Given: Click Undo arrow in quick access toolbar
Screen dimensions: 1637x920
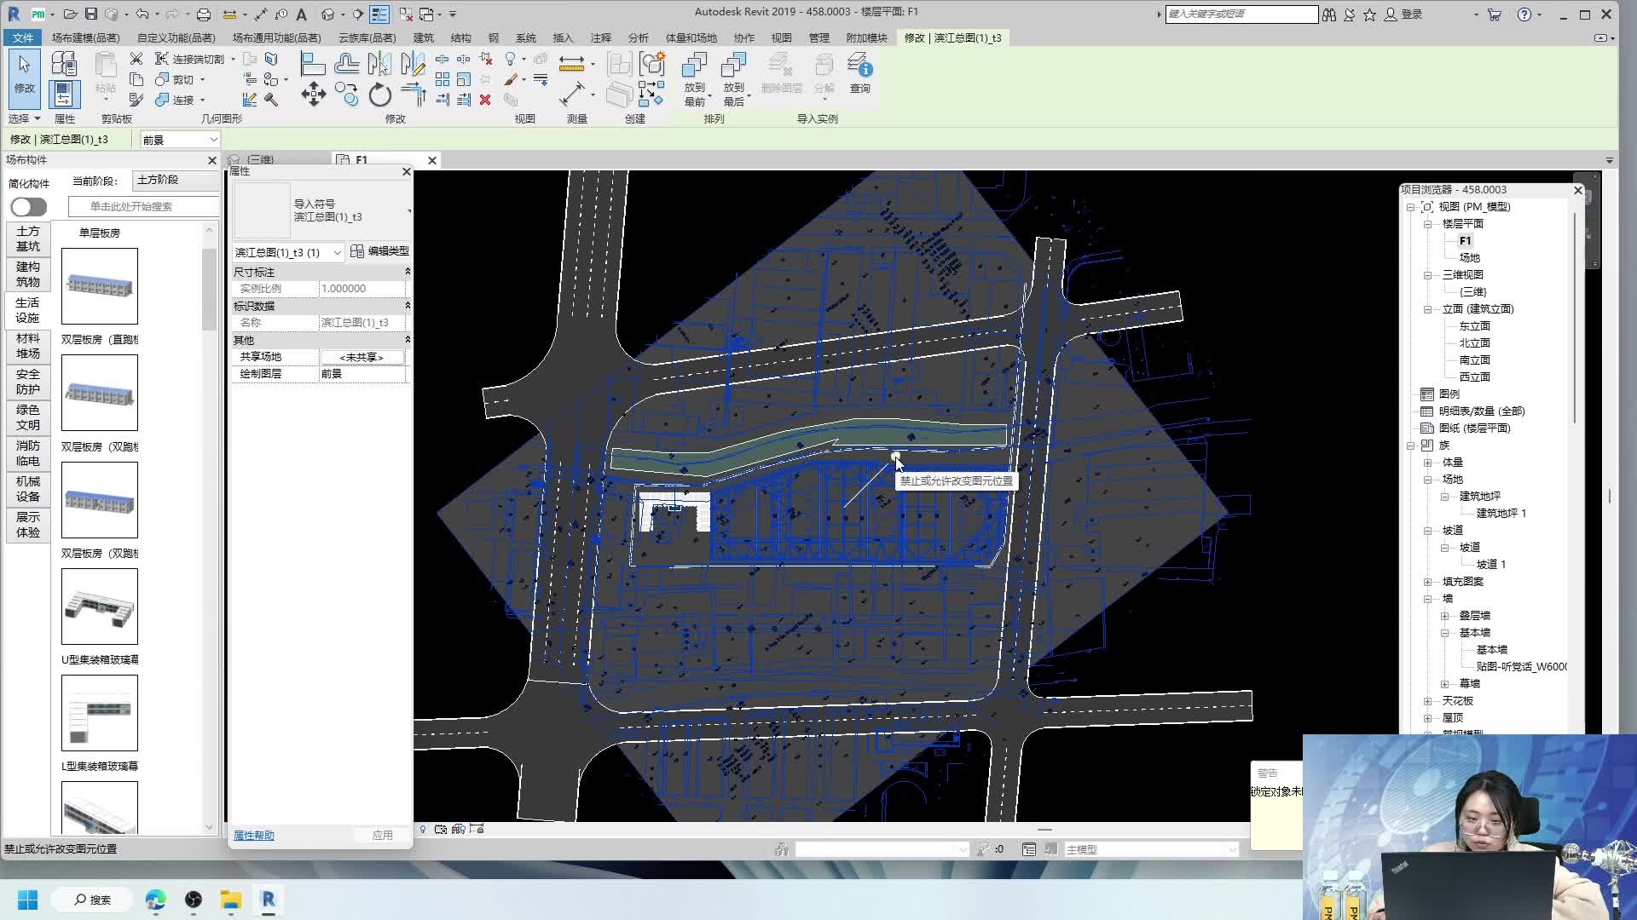Looking at the screenshot, I should (142, 14).
